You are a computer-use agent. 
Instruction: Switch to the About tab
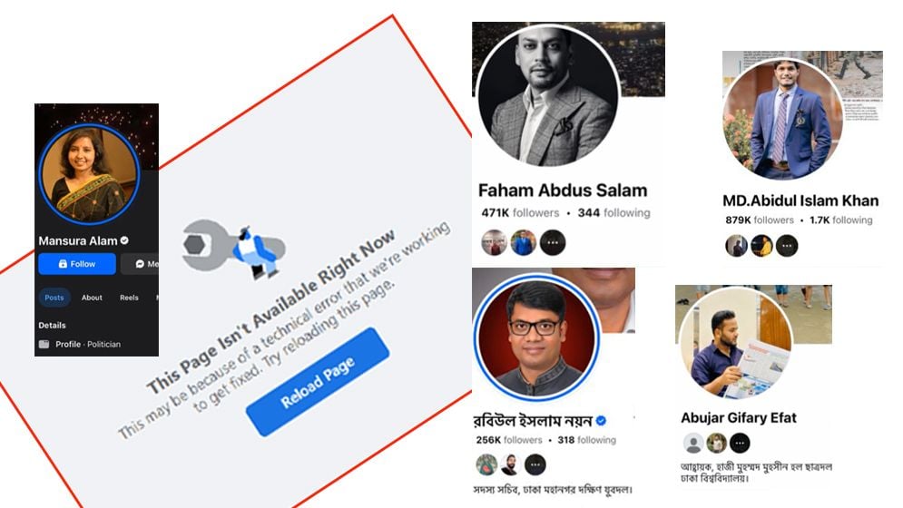92,298
